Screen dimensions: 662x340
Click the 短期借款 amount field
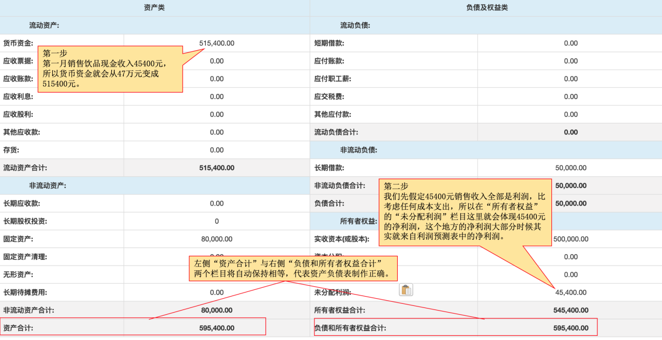570,43
